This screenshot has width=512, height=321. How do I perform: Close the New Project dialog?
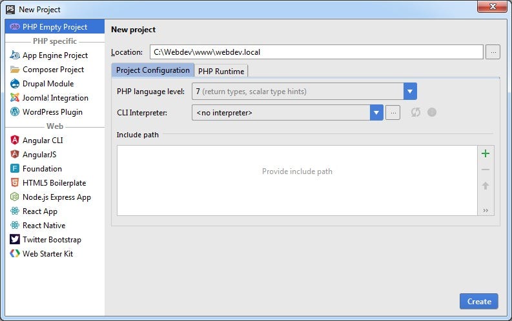(493, 6)
